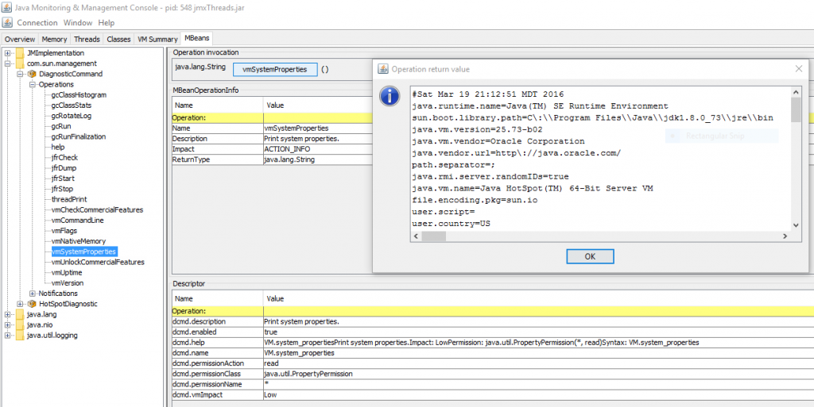
Task: Click the scroll up arrow in dialog
Action: [795, 91]
